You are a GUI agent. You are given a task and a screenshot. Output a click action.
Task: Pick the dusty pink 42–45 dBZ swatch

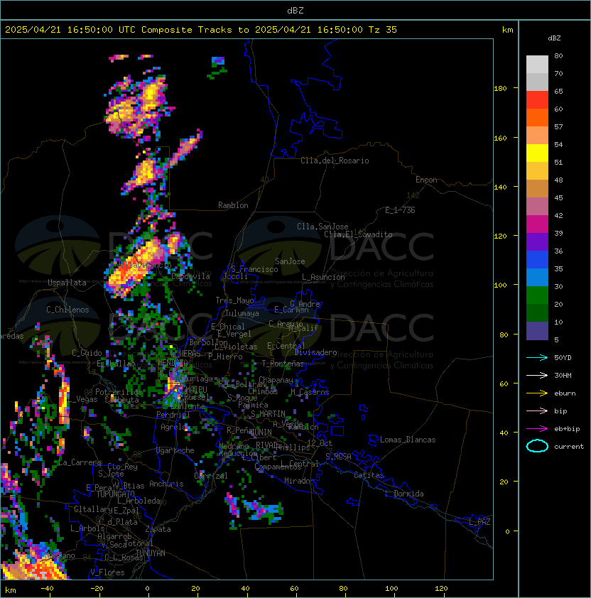click(x=537, y=207)
